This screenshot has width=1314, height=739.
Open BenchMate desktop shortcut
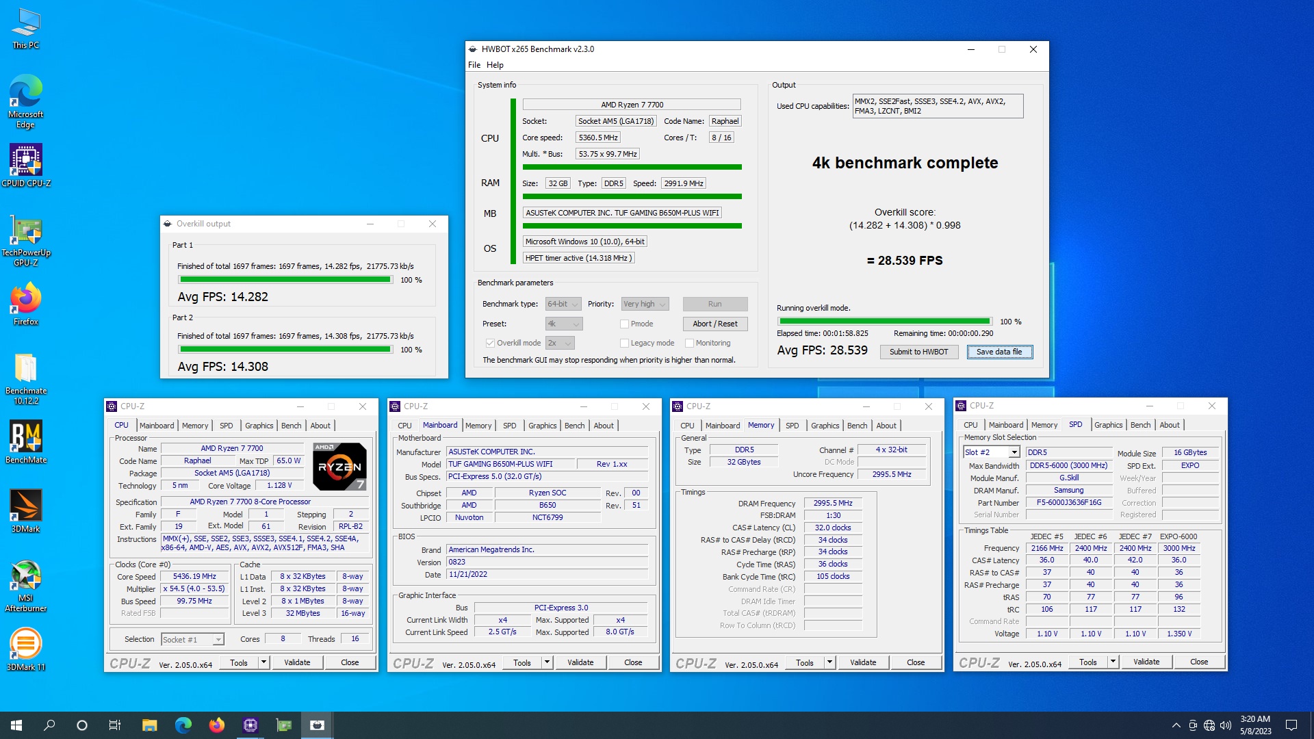click(x=26, y=442)
